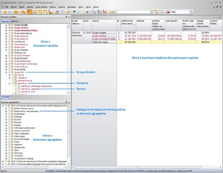Screen dimensions: 223x173
Task: Click the Grupa Onet.pl link in results
Action: (99, 36)
